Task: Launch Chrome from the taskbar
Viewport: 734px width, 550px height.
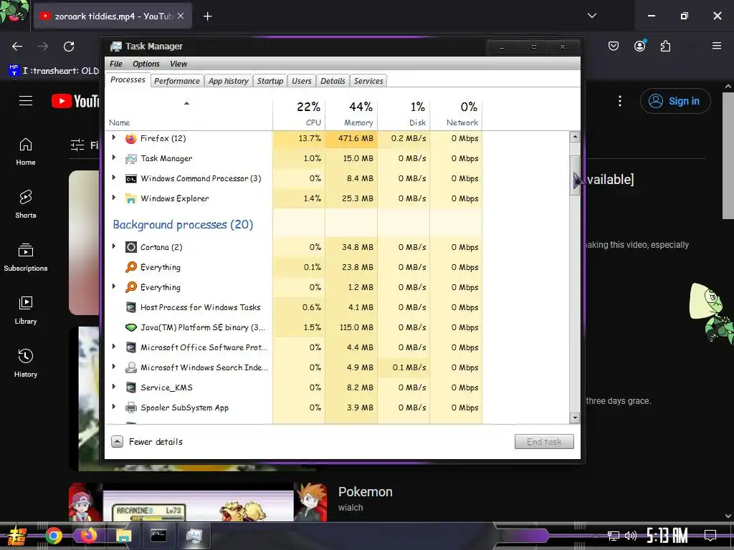Action: click(x=54, y=536)
